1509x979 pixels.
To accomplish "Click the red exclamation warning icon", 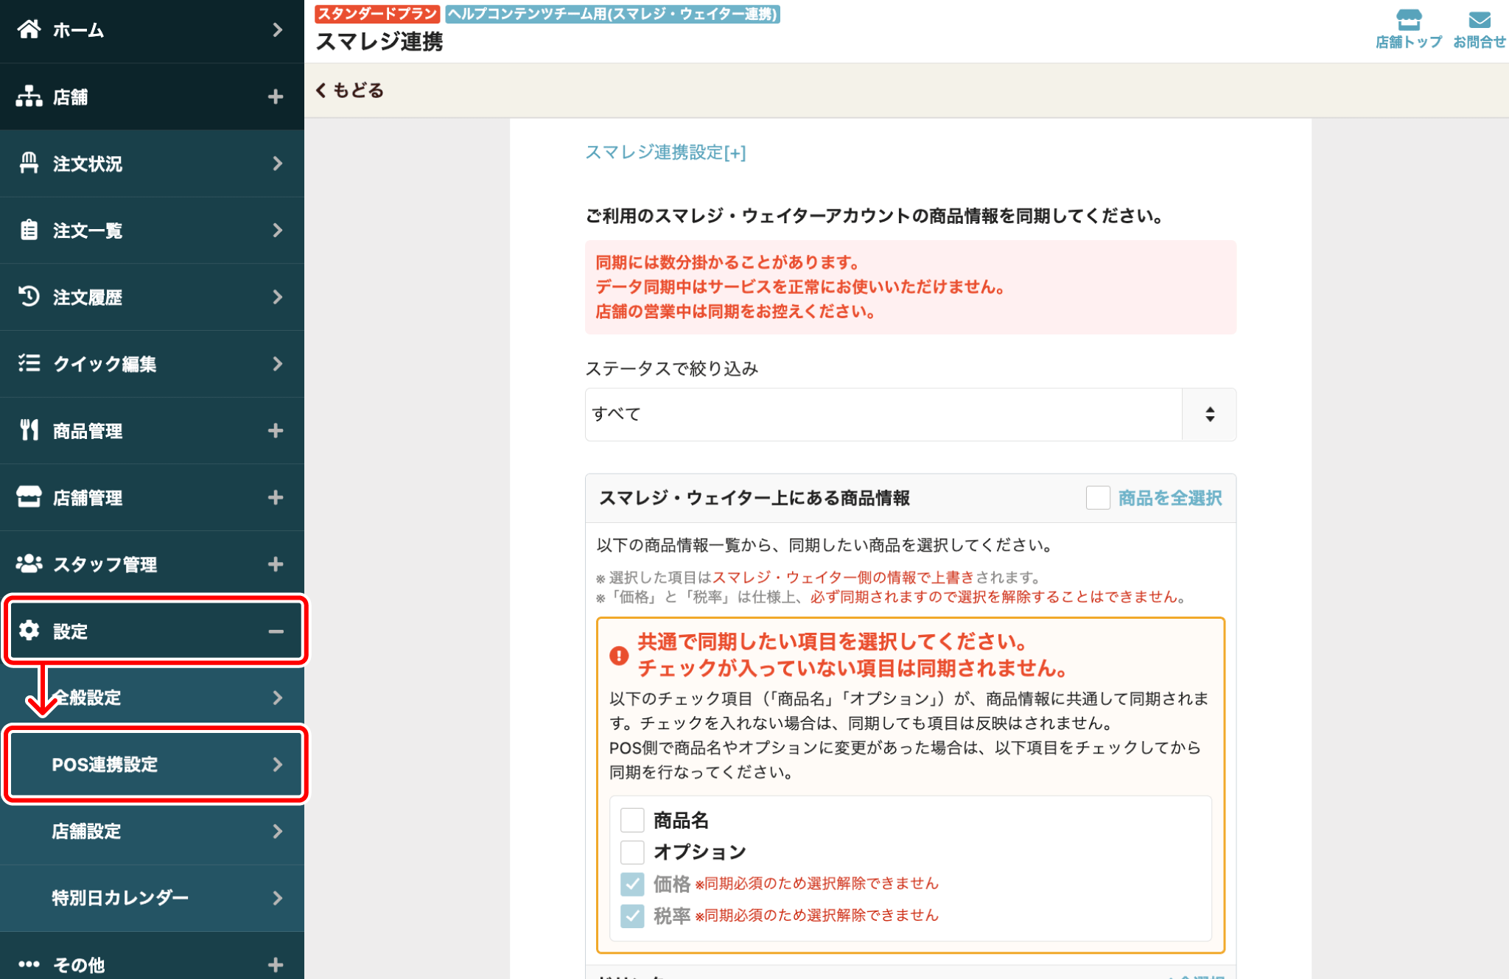I will coord(619,656).
